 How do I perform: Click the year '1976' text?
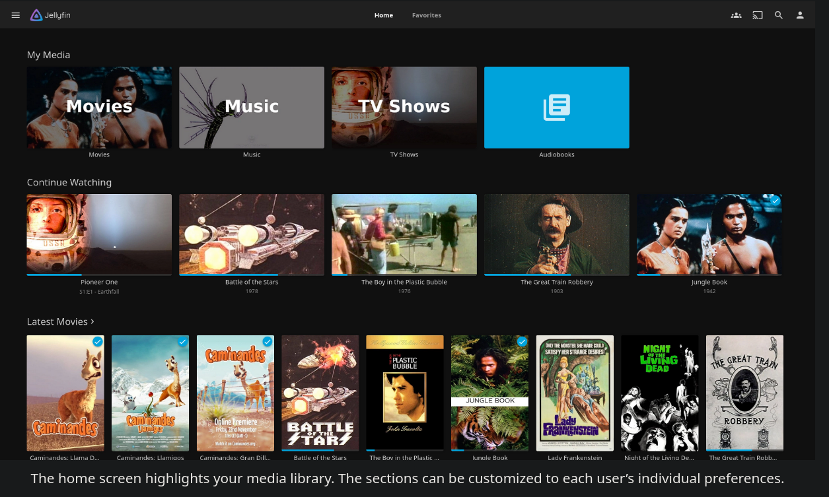coord(404,291)
